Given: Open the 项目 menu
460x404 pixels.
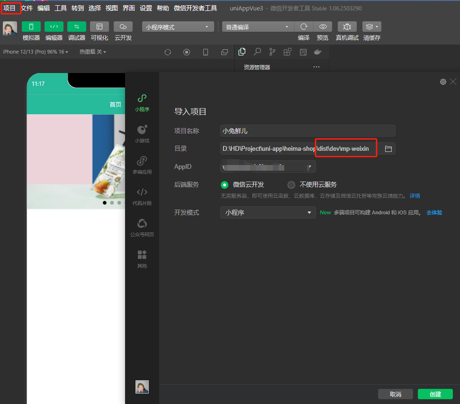Looking at the screenshot, I should pyautogui.click(x=9, y=8).
